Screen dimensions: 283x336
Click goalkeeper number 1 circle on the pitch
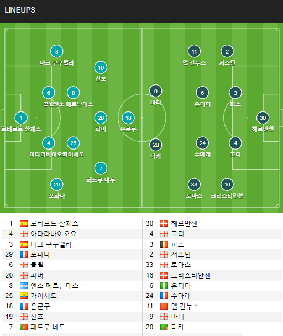(21, 118)
